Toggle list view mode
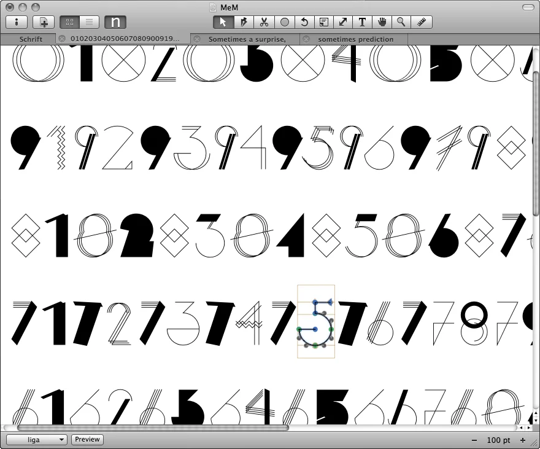Screen dimensions: 540x449 [x=89, y=22]
